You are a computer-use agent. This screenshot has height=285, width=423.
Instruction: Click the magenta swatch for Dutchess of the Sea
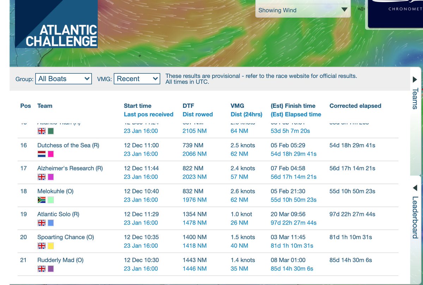[x=51, y=154]
